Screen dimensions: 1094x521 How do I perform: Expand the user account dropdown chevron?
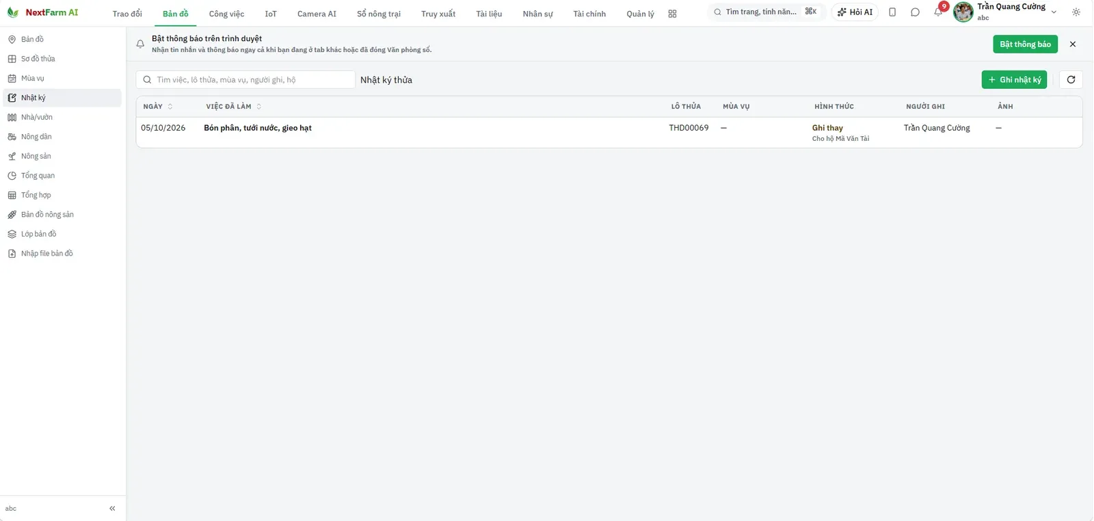pyautogui.click(x=1054, y=12)
